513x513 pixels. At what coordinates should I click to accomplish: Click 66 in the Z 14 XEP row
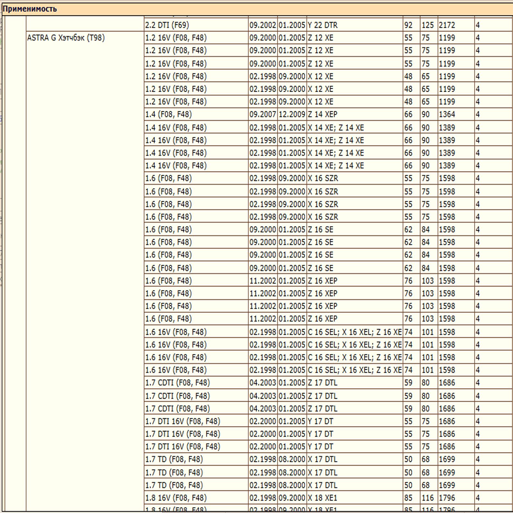click(411, 114)
